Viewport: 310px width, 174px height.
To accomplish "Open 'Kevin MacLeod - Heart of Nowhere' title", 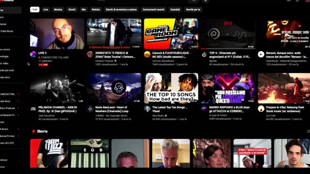I will pos(112,109).
